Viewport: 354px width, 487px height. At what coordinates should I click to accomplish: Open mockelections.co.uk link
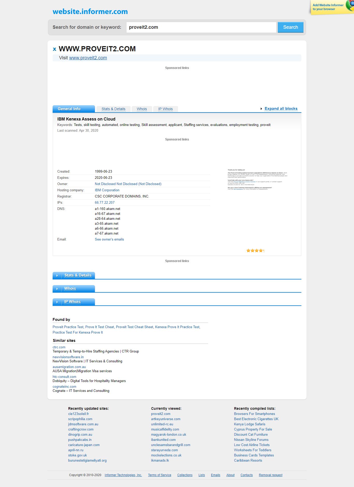point(166,455)
